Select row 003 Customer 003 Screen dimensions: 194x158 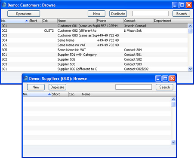94,35
